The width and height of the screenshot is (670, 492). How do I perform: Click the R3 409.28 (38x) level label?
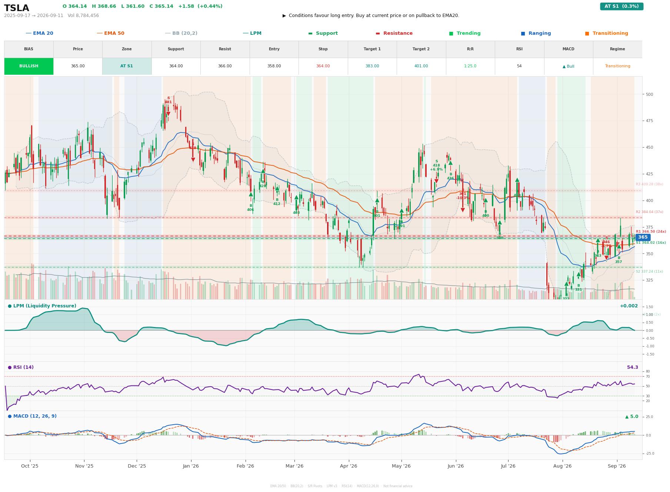tap(649, 184)
